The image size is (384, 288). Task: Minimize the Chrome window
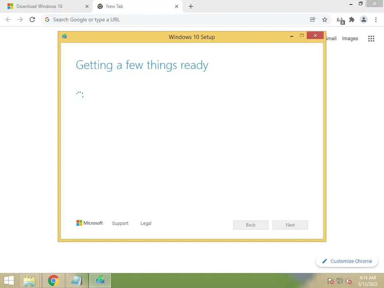click(x=351, y=4)
